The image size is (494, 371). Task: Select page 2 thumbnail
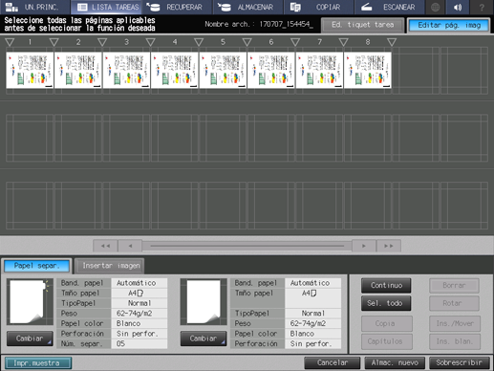point(78,70)
